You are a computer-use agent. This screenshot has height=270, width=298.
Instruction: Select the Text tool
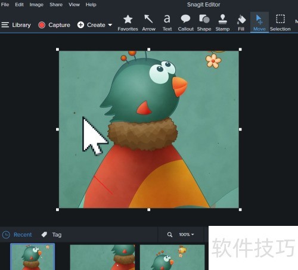(x=167, y=23)
